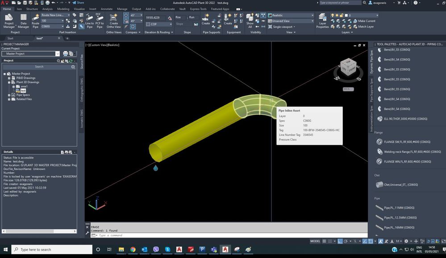Run the PCF to Pipe tool
Viewport: 446px width, 258px height.
100,21
